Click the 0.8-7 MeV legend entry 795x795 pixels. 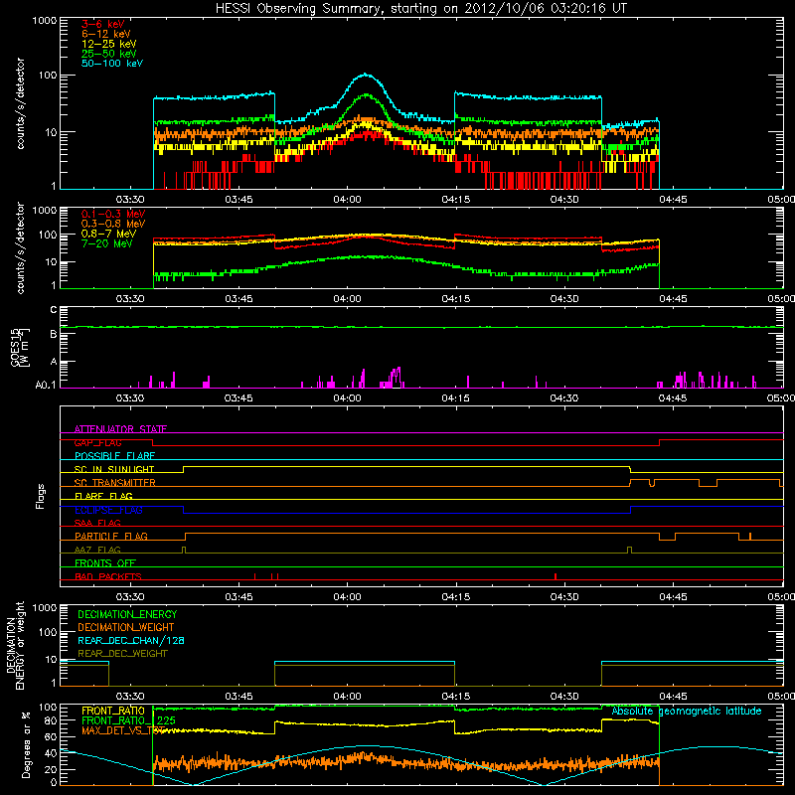[109, 234]
